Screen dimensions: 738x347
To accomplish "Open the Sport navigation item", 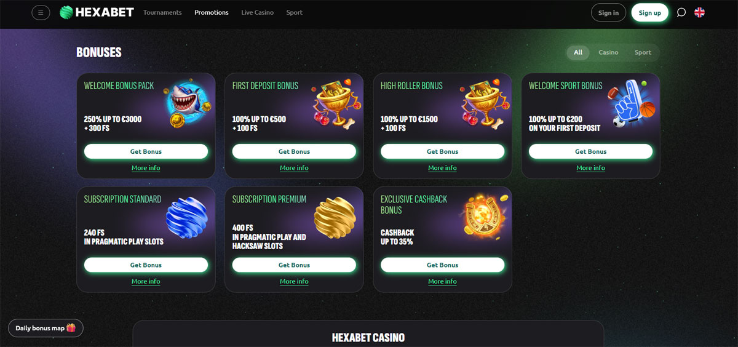I will (x=294, y=12).
